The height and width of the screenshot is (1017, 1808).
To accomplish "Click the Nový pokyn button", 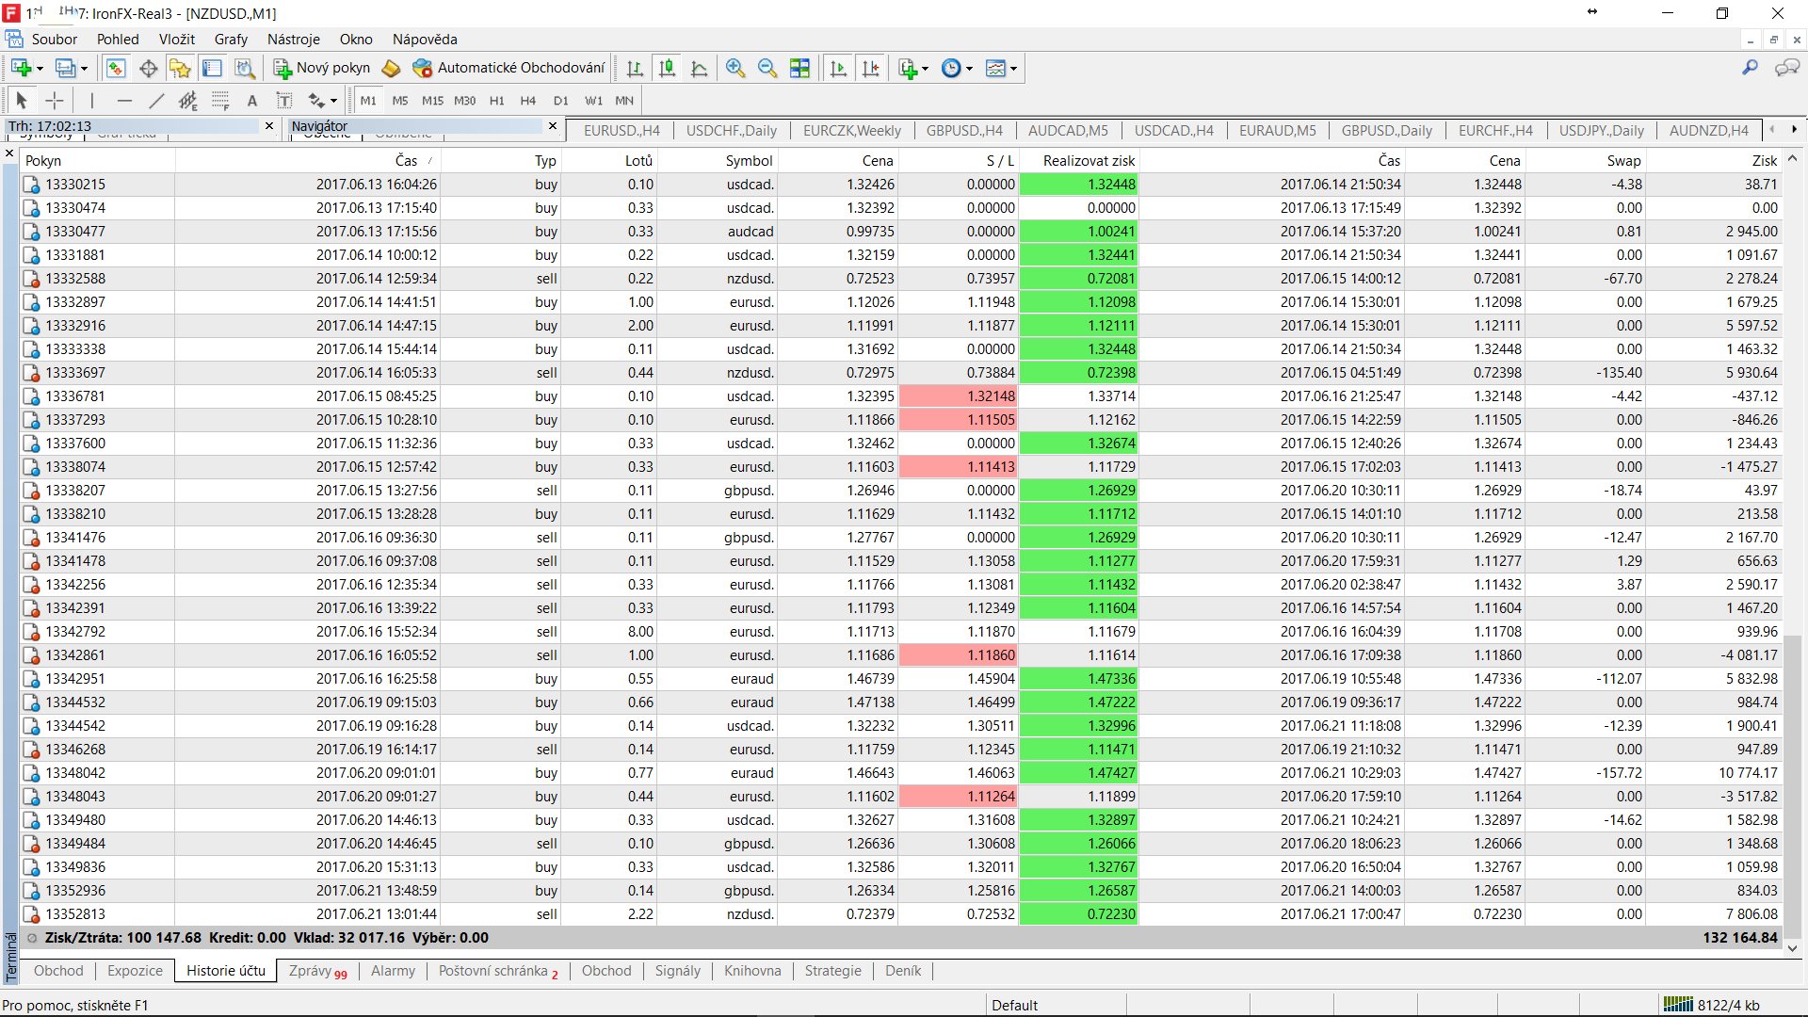I will 322,68.
